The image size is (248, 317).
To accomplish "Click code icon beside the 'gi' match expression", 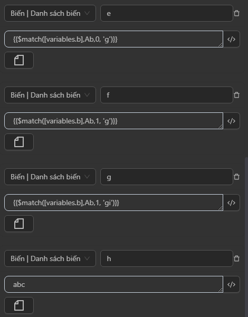I will tap(232, 203).
